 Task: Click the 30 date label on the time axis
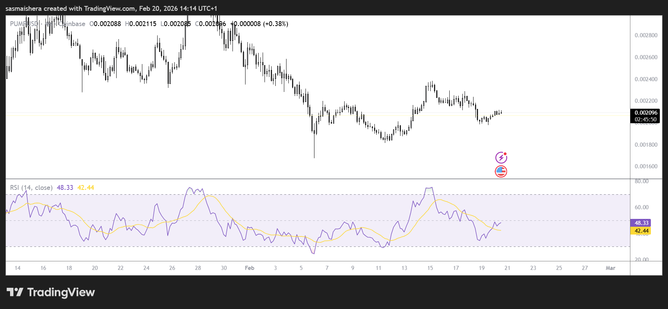pyautogui.click(x=224, y=268)
